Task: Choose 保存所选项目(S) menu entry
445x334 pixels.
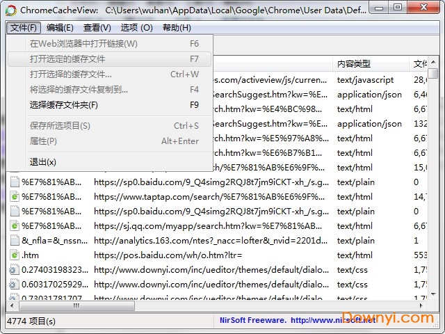Action: click(x=110, y=126)
